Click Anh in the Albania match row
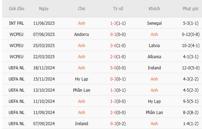 [x=81, y=57]
